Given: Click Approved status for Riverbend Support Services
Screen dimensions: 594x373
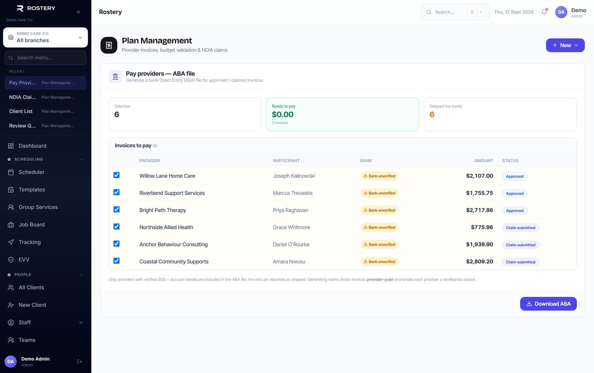Looking at the screenshot, I should 514,193.
